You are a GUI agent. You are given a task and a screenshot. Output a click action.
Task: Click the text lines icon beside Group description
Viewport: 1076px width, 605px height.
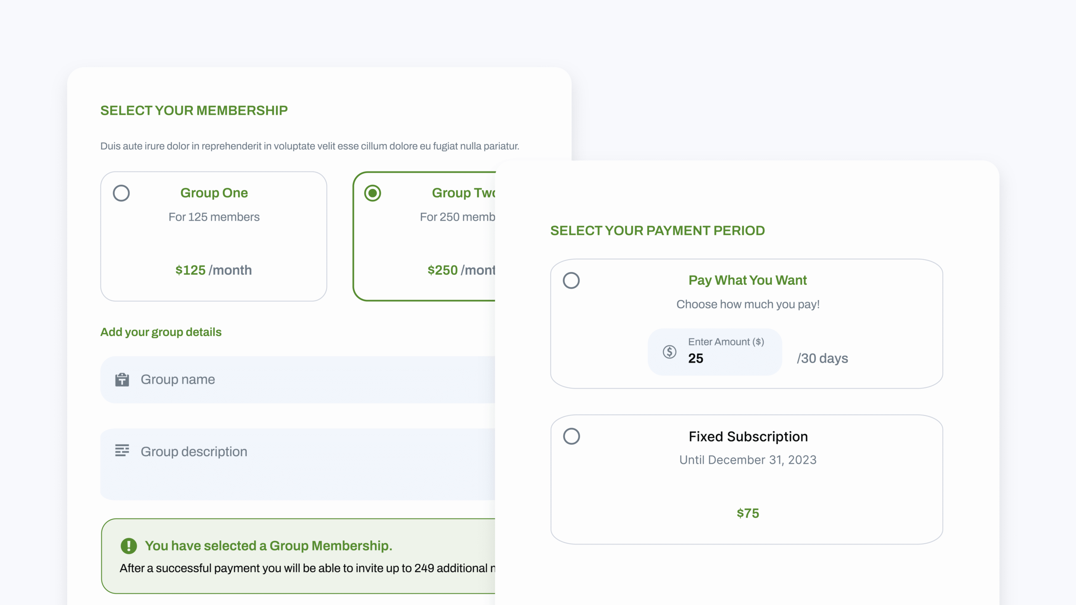[122, 450]
